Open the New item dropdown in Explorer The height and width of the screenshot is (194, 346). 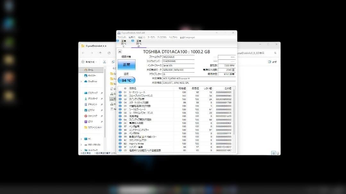[x=89, y=62]
